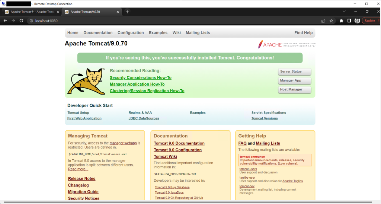Open Tomcat 9.0 JavaDocs link

pyautogui.click(x=169, y=192)
